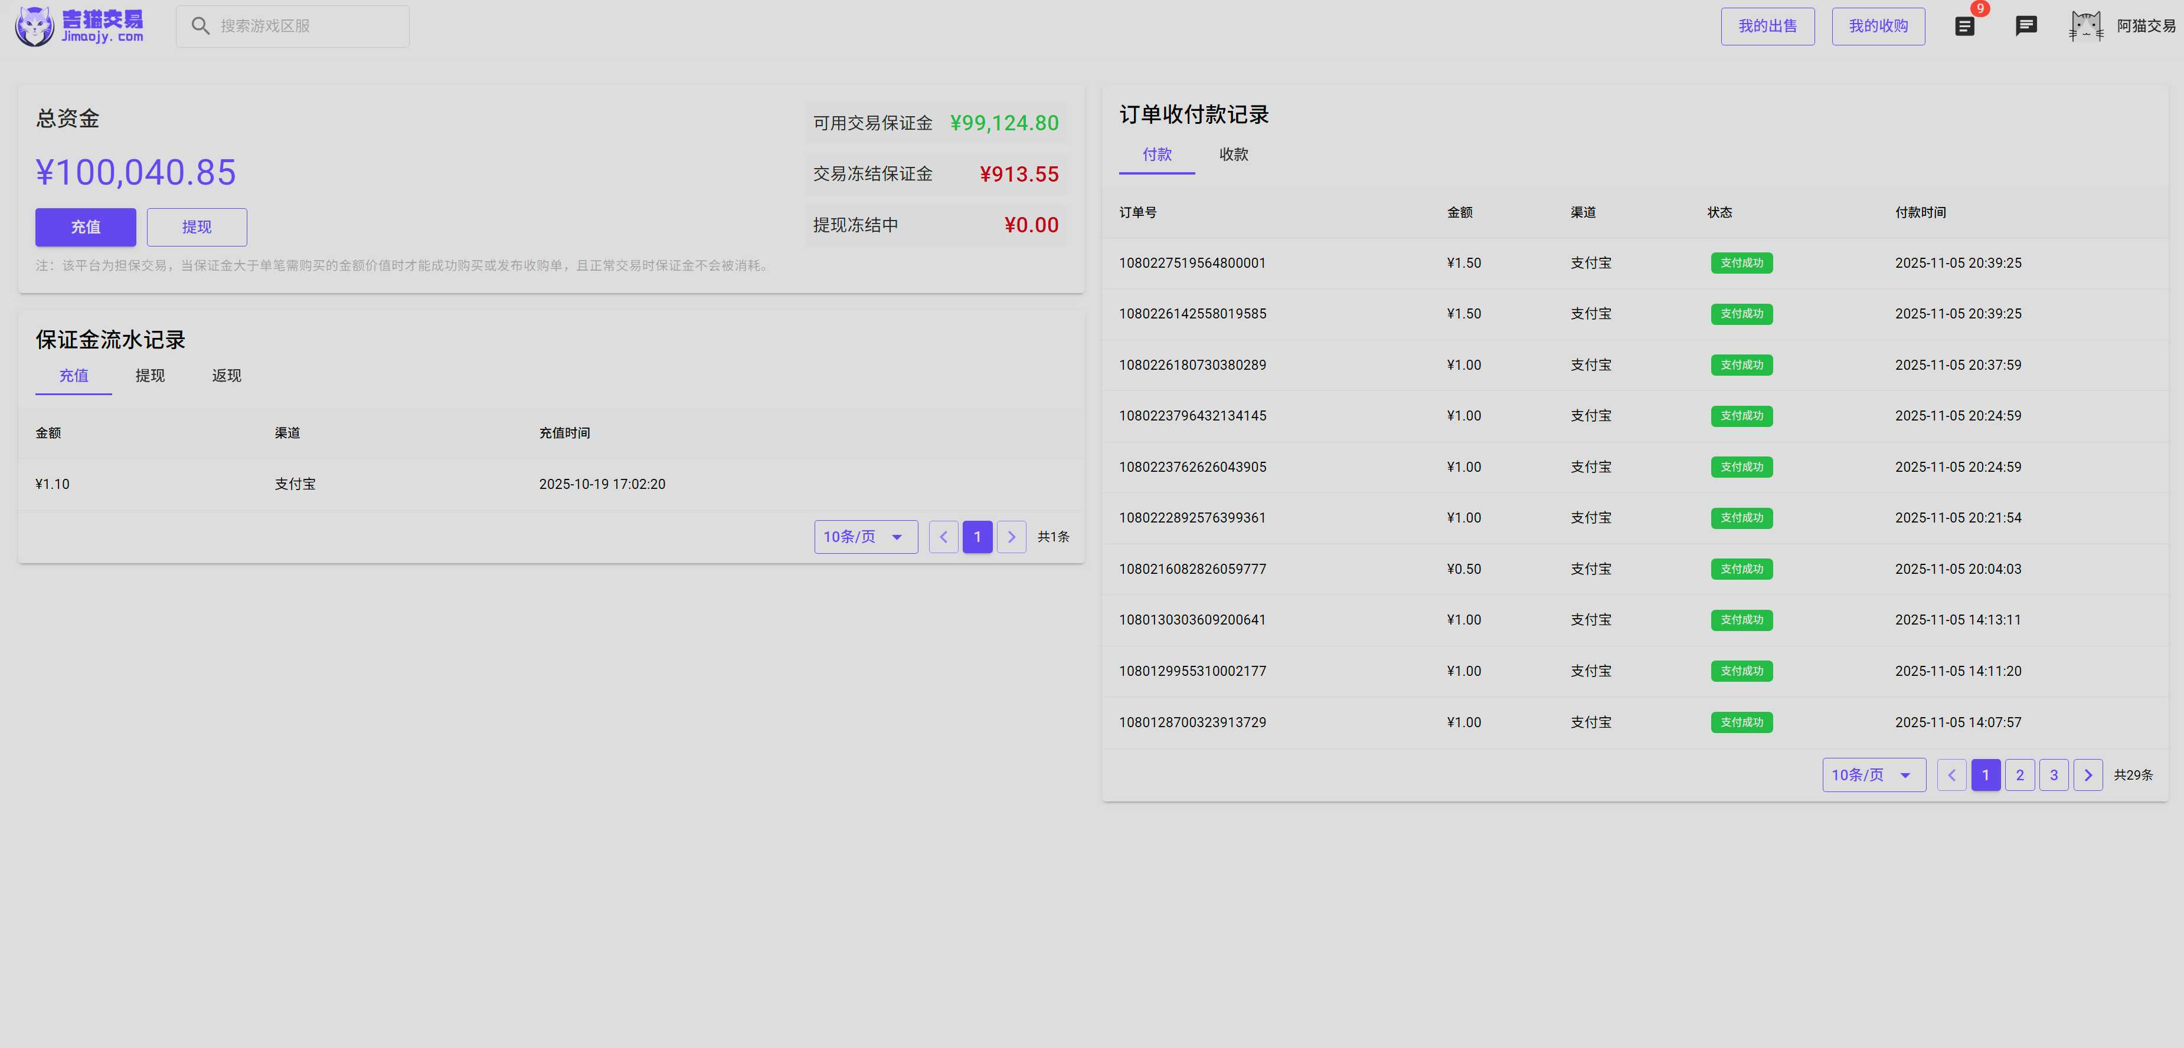Go to next page of payment records
The width and height of the screenshot is (2184, 1048).
tap(2088, 774)
